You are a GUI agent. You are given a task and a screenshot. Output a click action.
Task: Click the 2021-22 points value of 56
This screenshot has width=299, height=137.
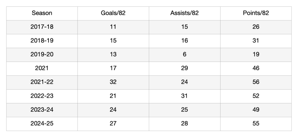256,82
